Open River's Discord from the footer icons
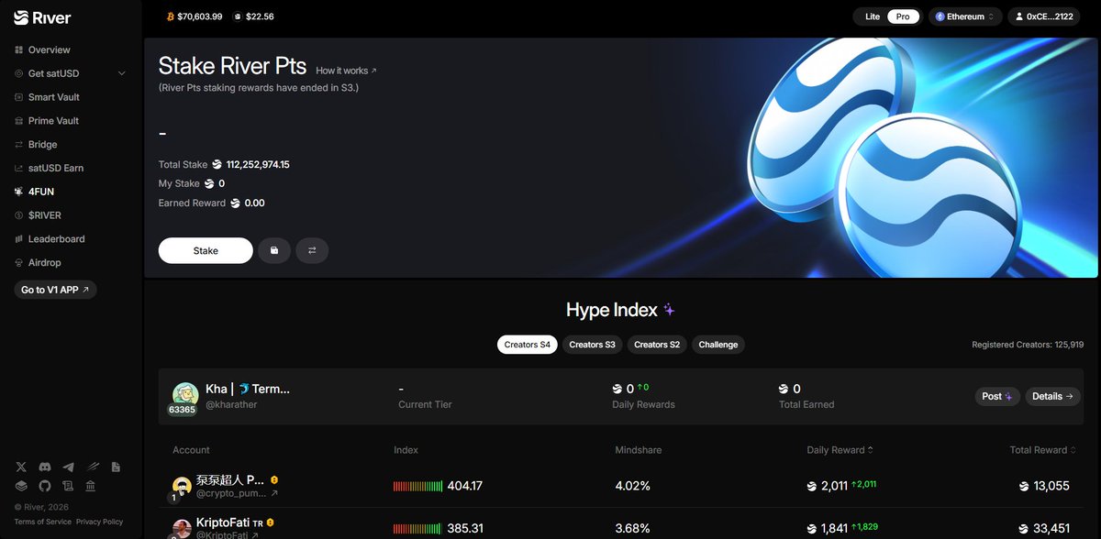The width and height of the screenshot is (1101, 539). tap(44, 467)
